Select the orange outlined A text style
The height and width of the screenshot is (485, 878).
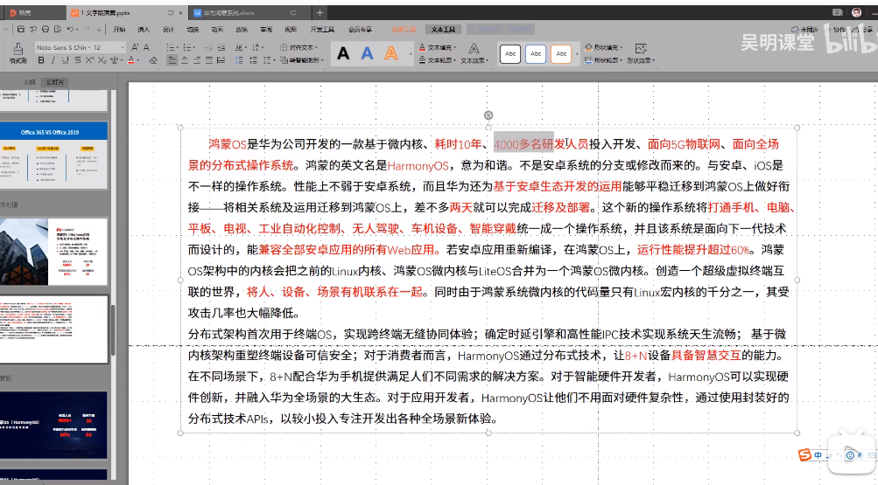click(391, 53)
